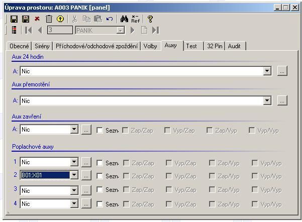Click the undo arrow icon
The image size is (302, 222).
tap(110, 19)
